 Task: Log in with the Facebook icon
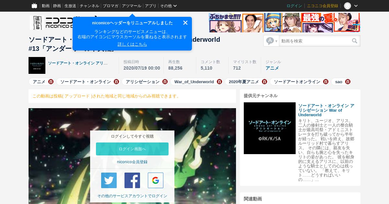click(x=132, y=180)
